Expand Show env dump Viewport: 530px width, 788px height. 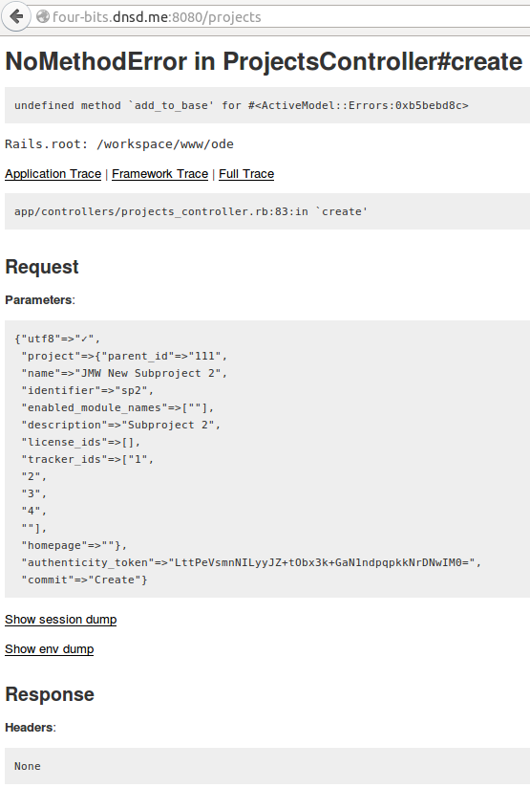[50, 649]
